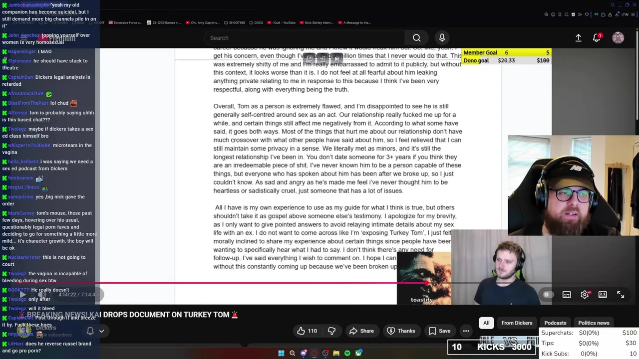Image resolution: width=639 pixels, height=359 pixels.
Task: Select the Podcasts chip
Action: (555, 323)
